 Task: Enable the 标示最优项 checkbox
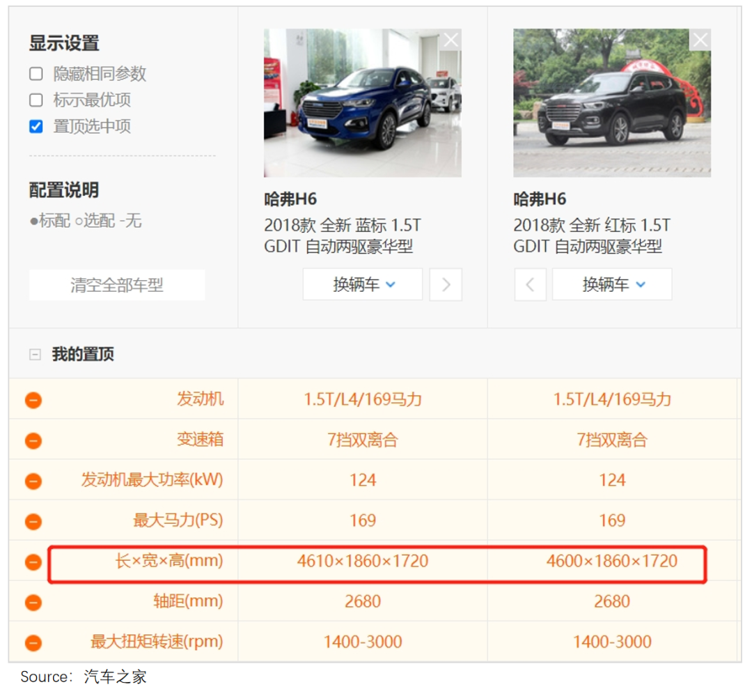pyautogui.click(x=36, y=100)
